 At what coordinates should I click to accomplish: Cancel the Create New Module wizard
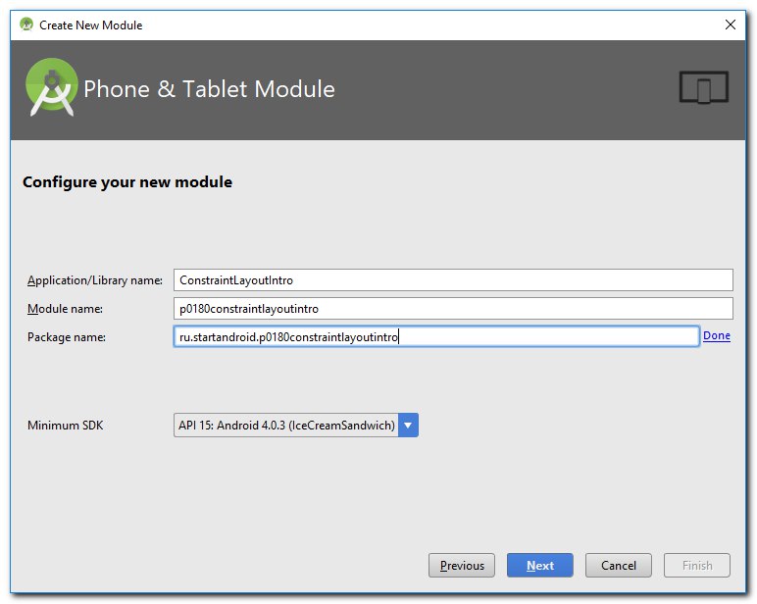coord(619,566)
